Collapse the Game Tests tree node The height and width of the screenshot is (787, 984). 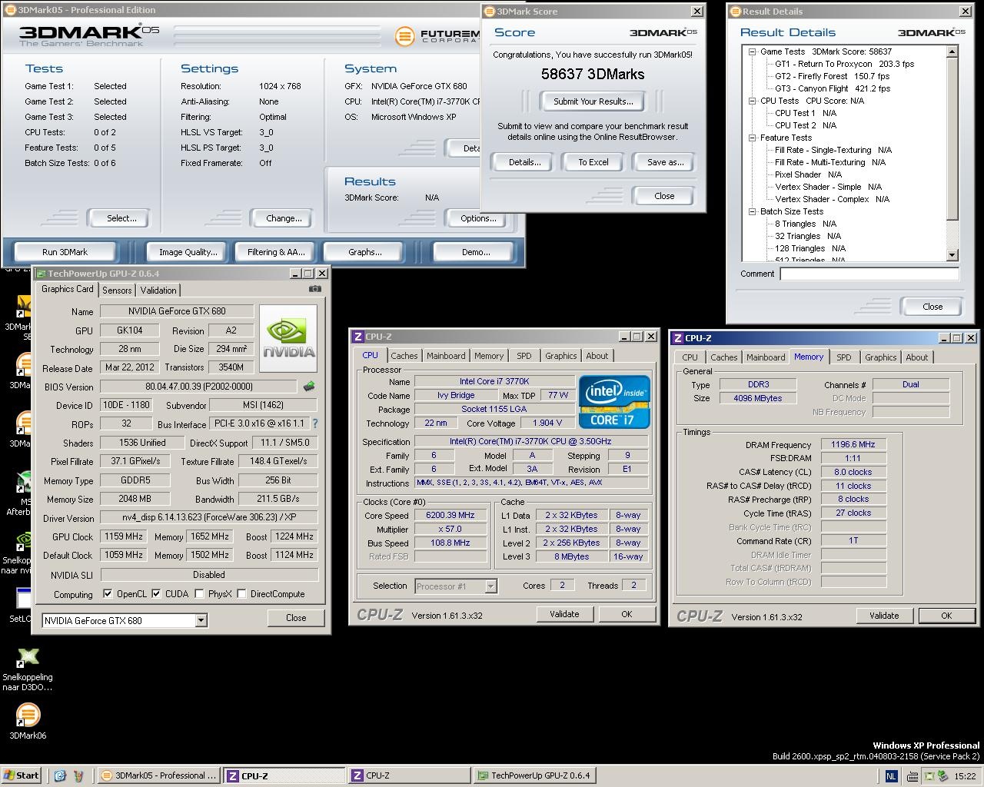pos(753,51)
